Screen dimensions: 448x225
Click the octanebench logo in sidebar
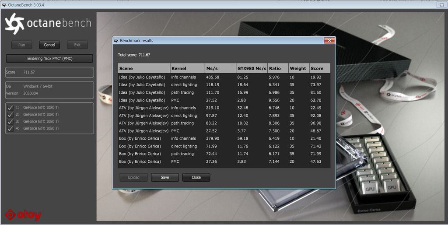pyautogui.click(x=48, y=24)
